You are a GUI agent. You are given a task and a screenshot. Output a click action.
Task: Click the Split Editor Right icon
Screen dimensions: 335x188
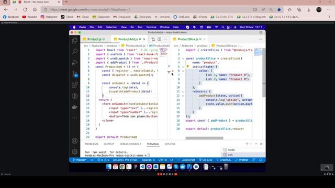pyautogui.click(x=159, y=39)
